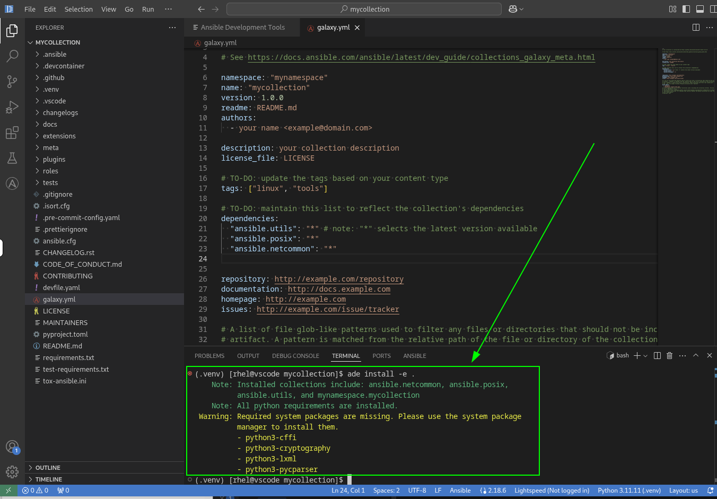
Task: Open the Search view in activity bar
Action: click(12, 56)
